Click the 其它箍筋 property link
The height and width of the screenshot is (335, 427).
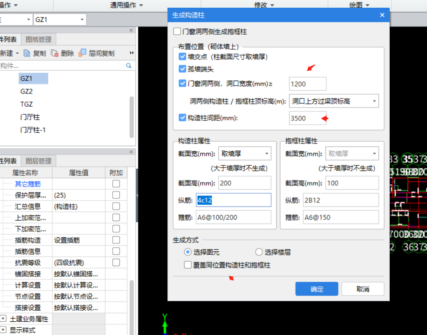[x=28, y=184]
